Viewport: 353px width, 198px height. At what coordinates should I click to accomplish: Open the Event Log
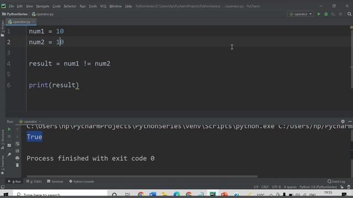point(336,182)
